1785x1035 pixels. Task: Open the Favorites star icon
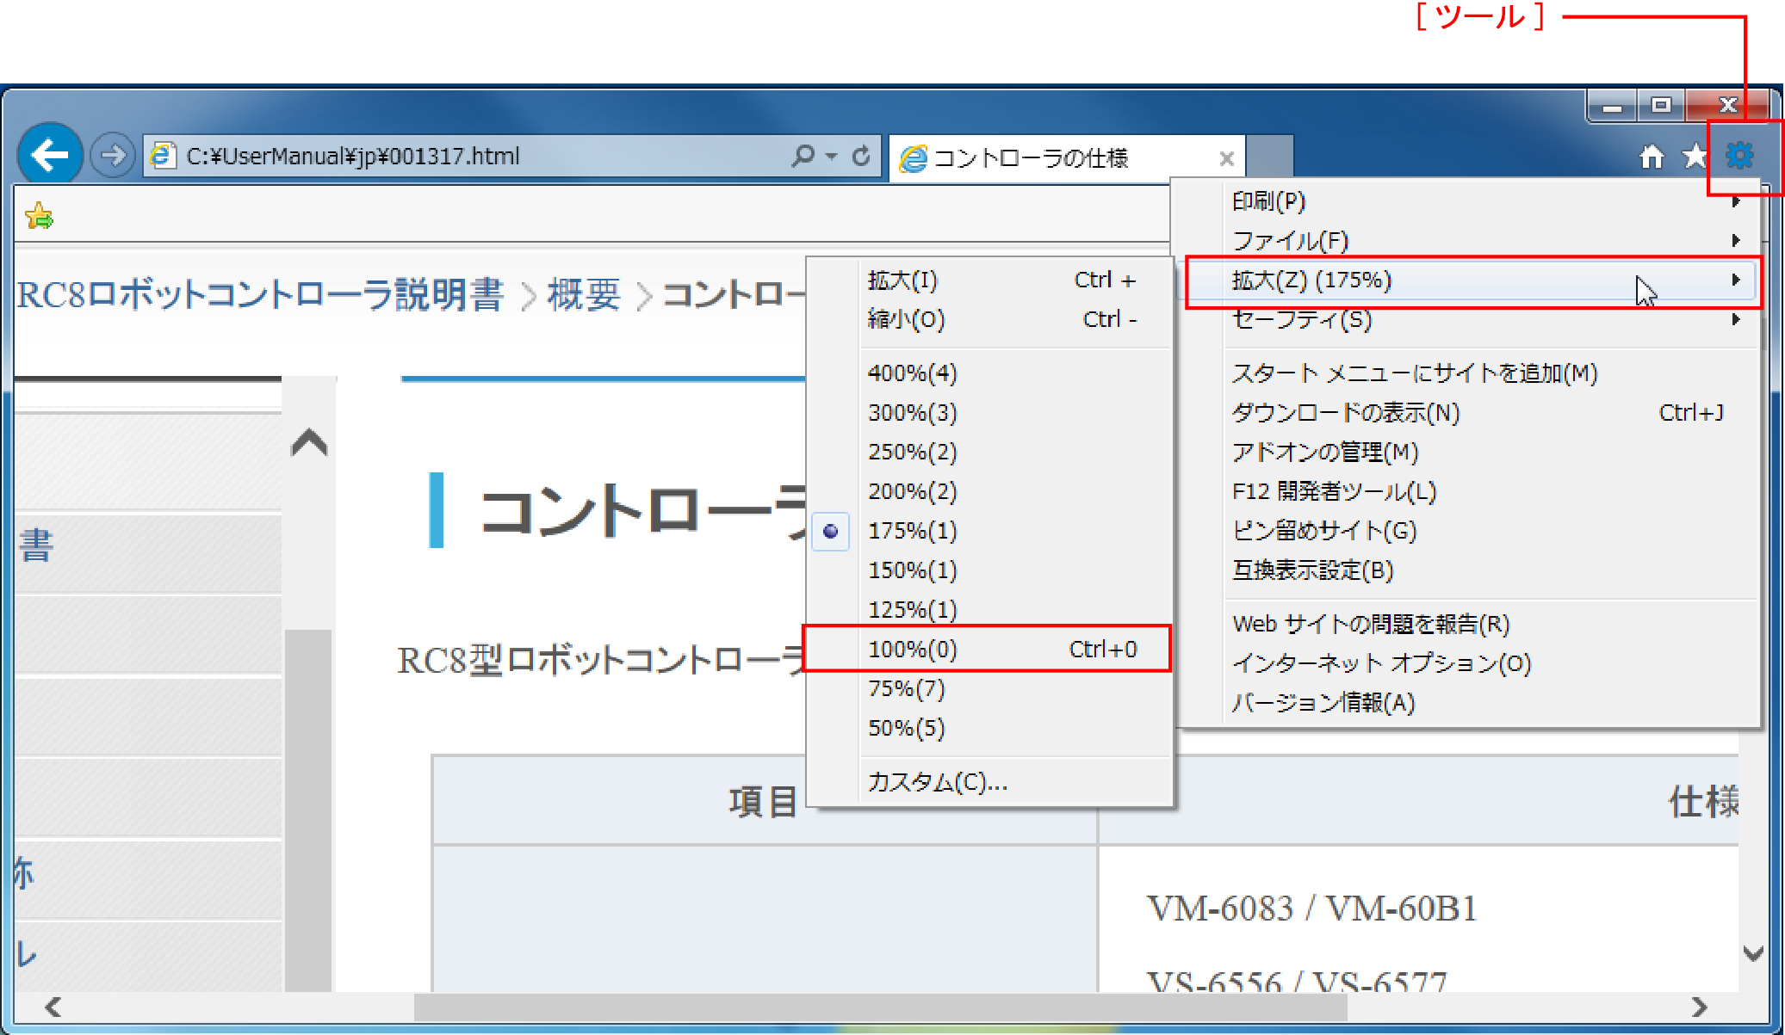[1695, 156]
